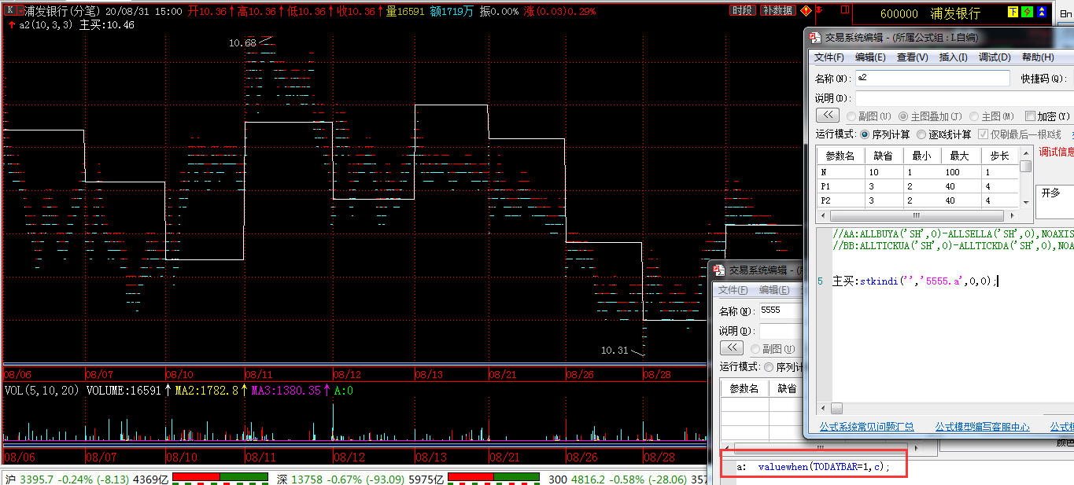Click the 5555 name field in back editor
This screenshot has height=485, width=1074.
tap(781, 310)
